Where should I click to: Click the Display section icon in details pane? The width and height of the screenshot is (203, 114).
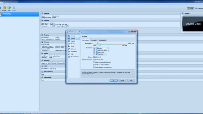coord(42,35)
